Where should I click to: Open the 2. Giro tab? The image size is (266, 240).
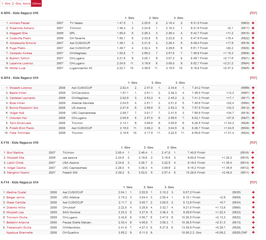click(16, 4)
